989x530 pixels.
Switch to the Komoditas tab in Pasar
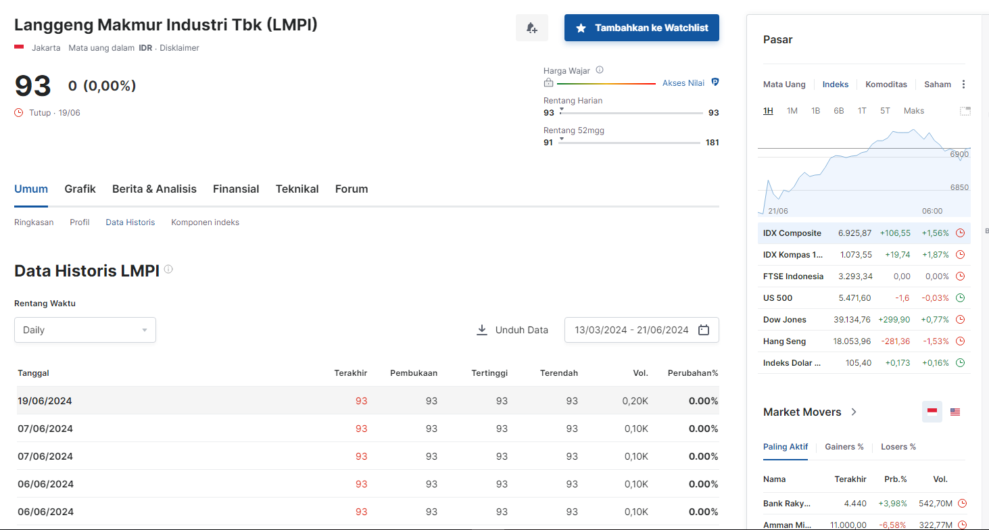886,85
